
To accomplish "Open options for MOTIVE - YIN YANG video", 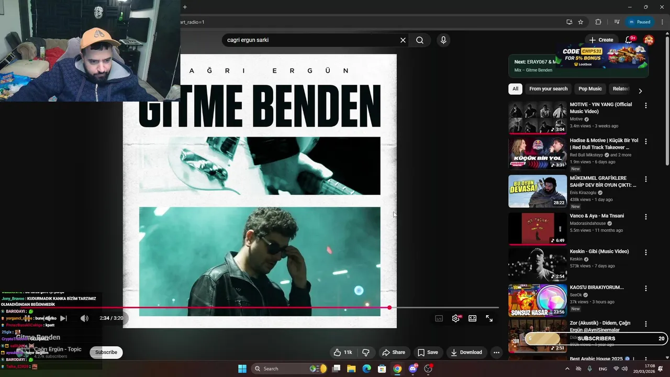I will pyautogui.click(x=646, y=105).
